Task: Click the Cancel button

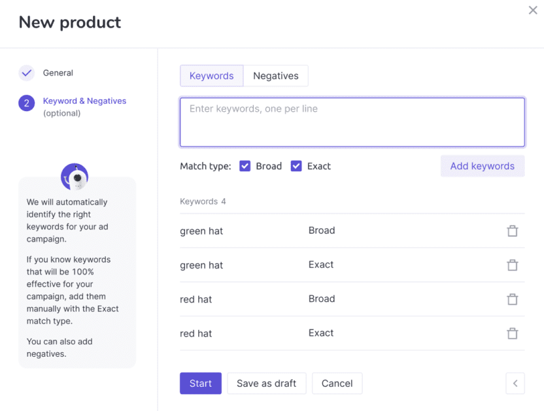Action: [x=337, y=384]
